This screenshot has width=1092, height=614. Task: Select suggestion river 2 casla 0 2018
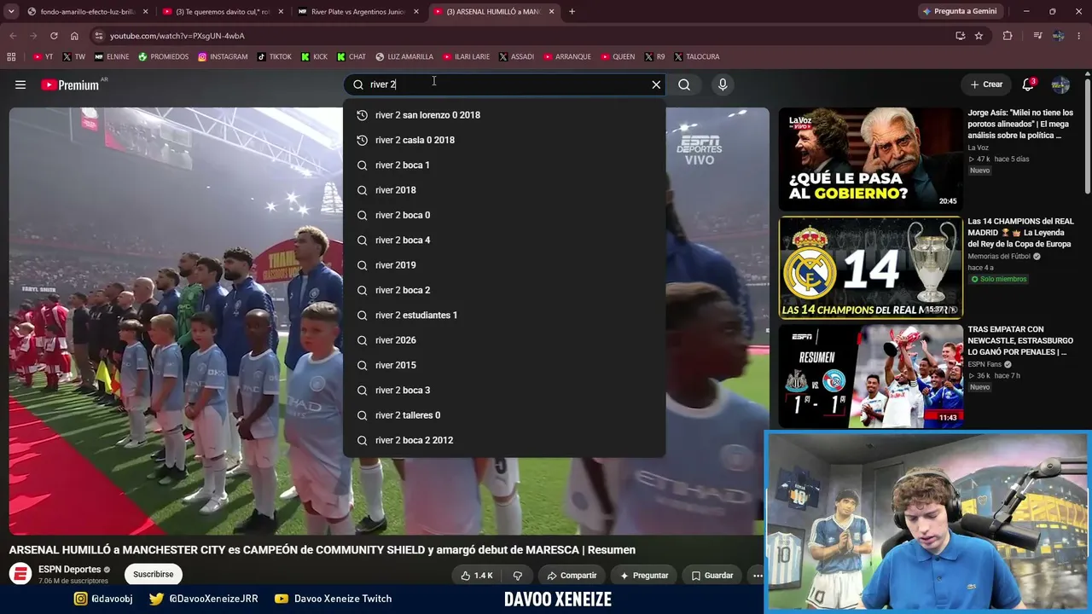point(504,140)
